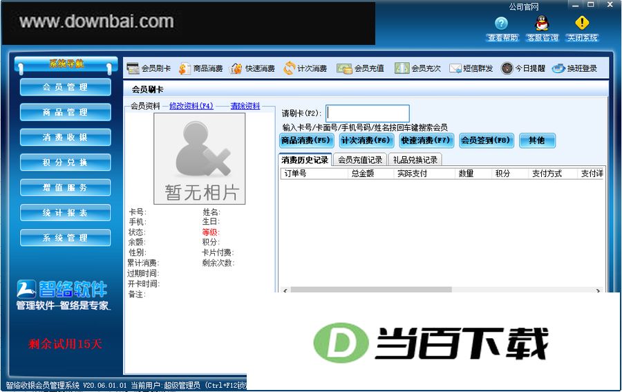Viewport: 622px width, 392px height.
Task: Click the 暂无相片 member photo placeholder
Action: (200, 159)
